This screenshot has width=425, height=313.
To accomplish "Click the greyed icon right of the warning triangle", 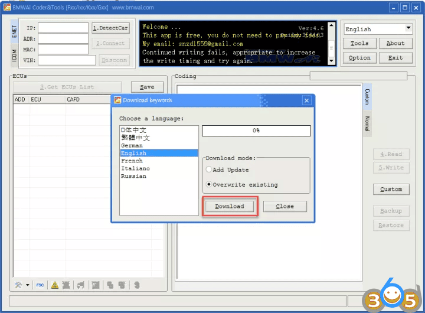I will click(66, 285).
